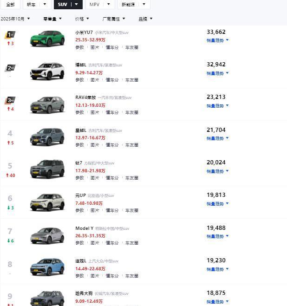Viewport: 287px width, 306px height.
Task: Click the green 小米YU7 car thumbnail
Action: tap(47, 39)
